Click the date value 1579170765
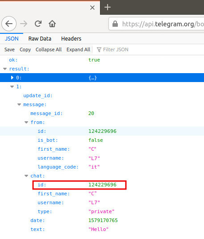Viewport: 204px width, 239px height. click(x=103, y=220)
